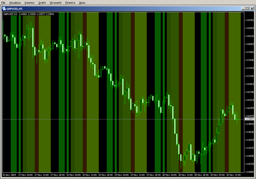Open the Grafici menu
The width and height of the screenshot is (256, 179).
click(x=42, y=3)
